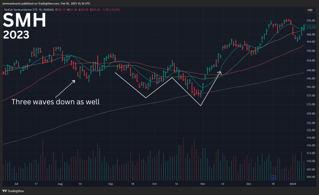
Task: Click the 113.00 price axis label
Action: point(311,153)
